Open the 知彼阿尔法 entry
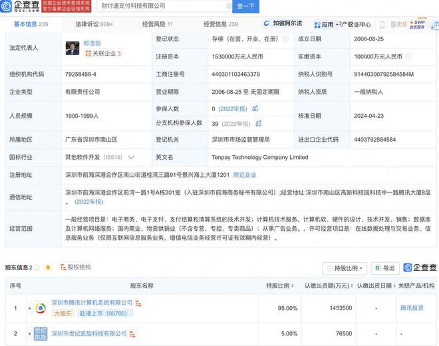This screenshot has height=346, width=439. (x=283, y=23)
